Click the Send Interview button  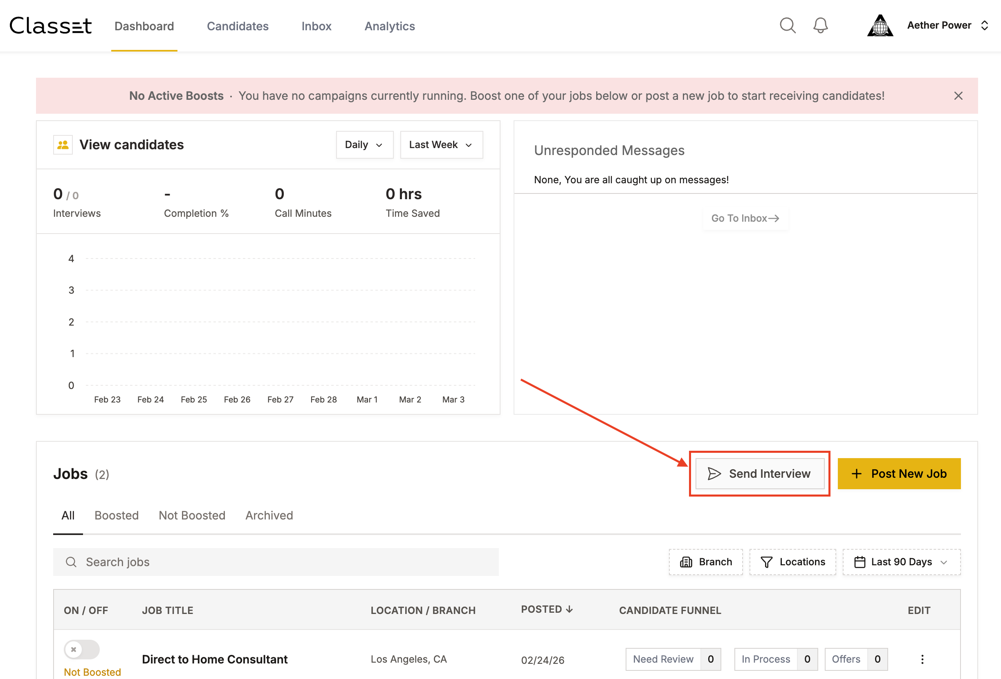click(x=760, y=474)
